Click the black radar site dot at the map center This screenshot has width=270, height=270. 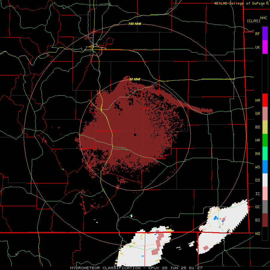[x=135, y=135]
